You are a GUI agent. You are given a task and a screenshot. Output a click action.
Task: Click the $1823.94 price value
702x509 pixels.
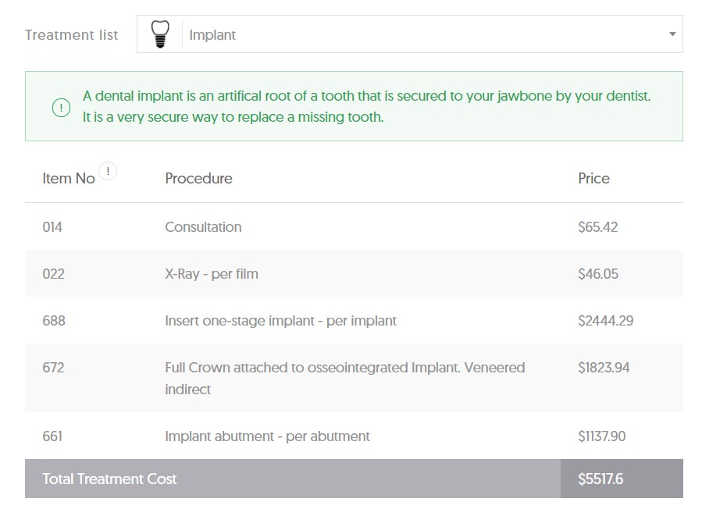pos(604,368)
